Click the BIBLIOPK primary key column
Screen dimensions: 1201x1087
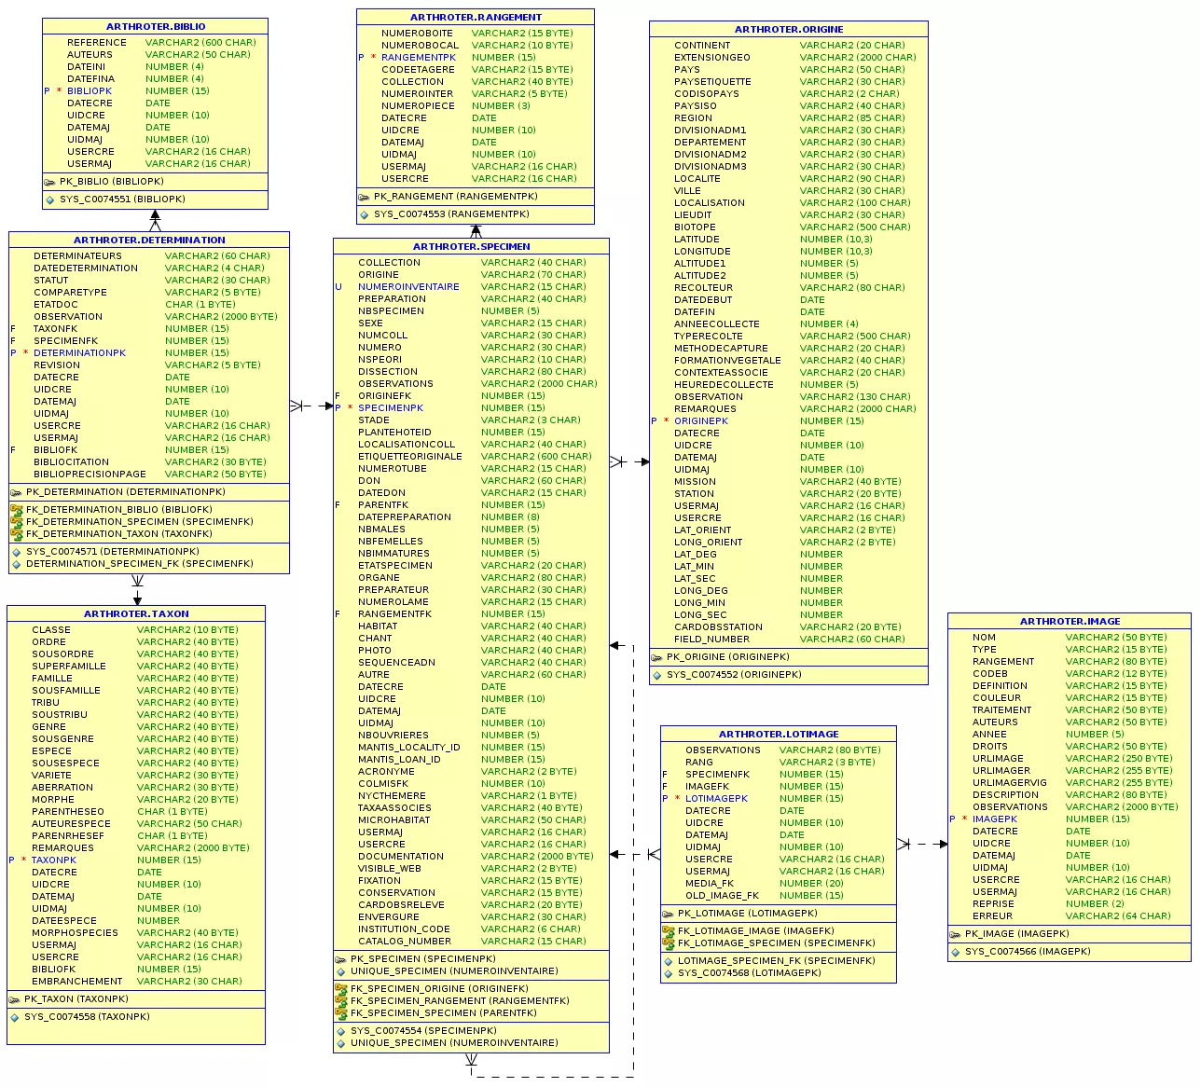[90, 91]
